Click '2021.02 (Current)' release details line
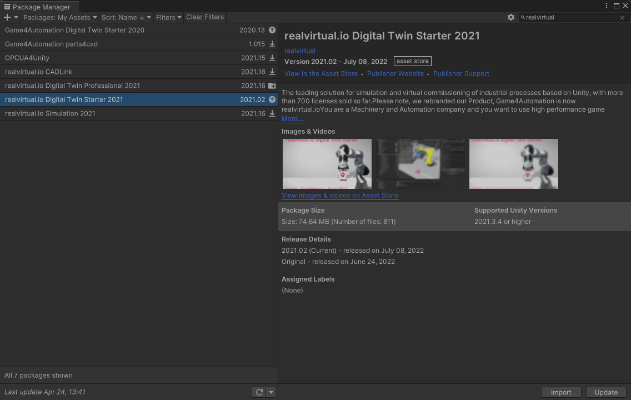631x400 pixels. (x=353, y=251)
